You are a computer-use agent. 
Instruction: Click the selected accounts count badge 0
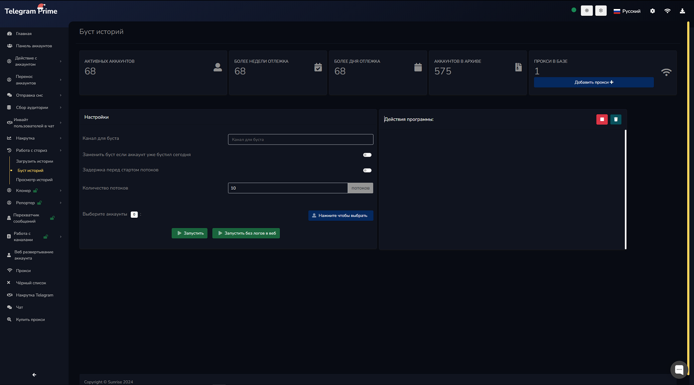click(134, 214)
